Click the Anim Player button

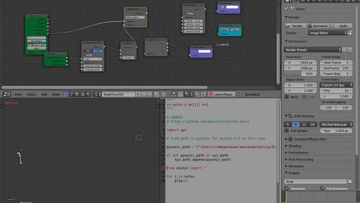pos(222,94)
